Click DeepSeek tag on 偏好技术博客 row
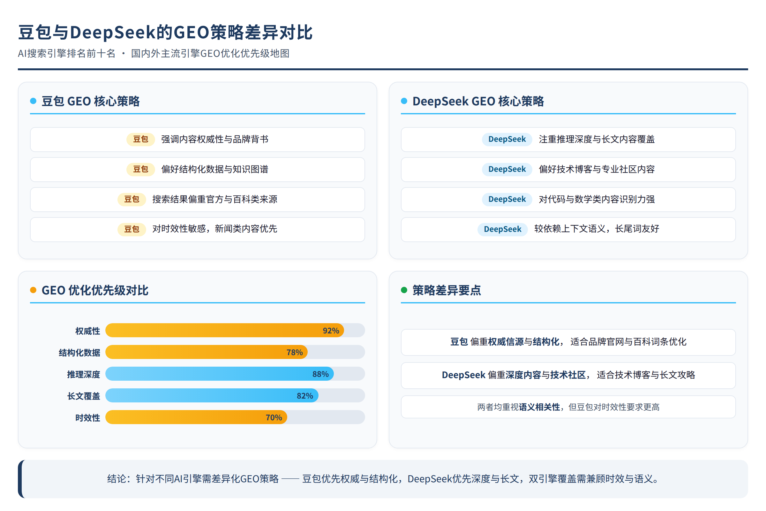Image resolution: width=766 pixels, height=511 pixels. point(507,170)
